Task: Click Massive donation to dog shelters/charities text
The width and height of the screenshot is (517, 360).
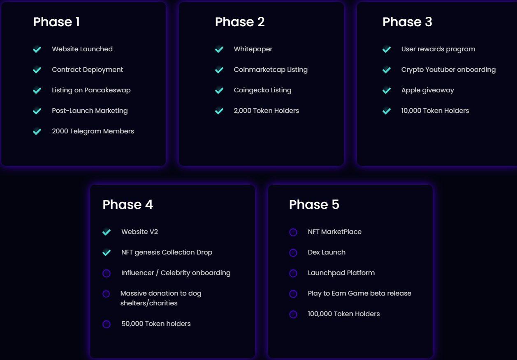Action: point(161,298)
